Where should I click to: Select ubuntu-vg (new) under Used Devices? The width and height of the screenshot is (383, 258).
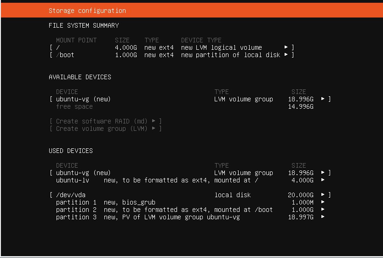[83, 173]
